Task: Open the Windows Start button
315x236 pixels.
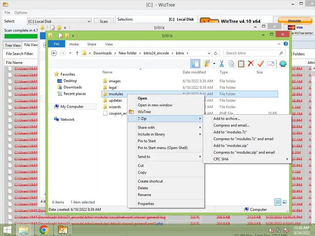Action: click(x=7, y=230)
